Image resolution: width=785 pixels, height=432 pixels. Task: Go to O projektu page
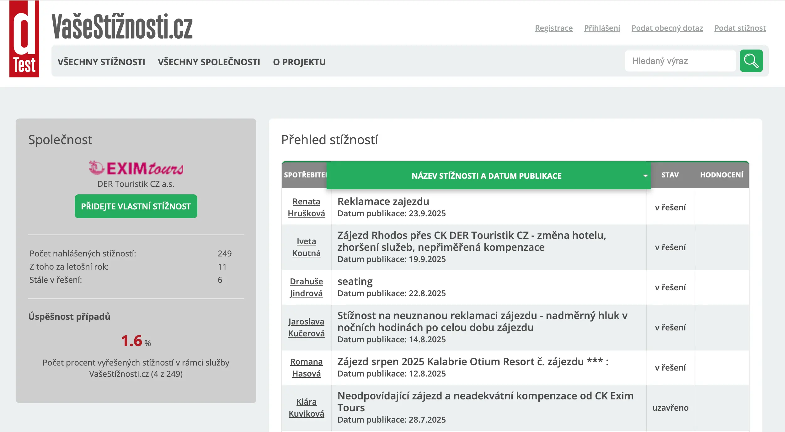299,62
